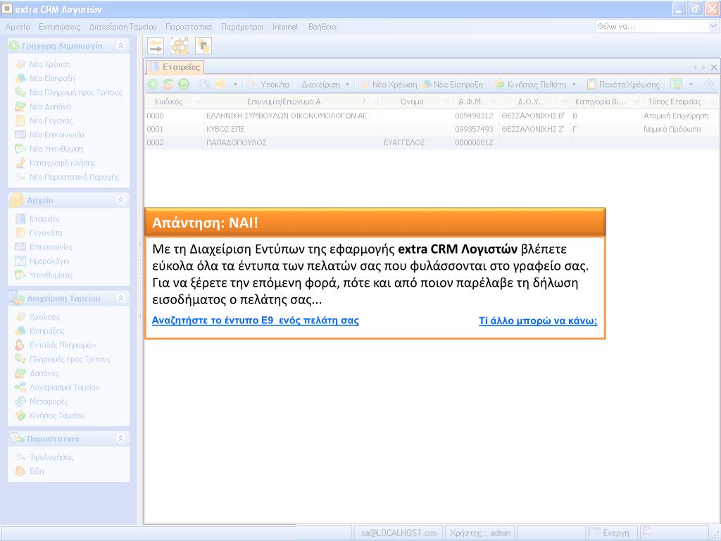Click the Νέα Υπενθύμιση sidebar icon
This screenshot has width=721, height=541.
pos(20,149)
